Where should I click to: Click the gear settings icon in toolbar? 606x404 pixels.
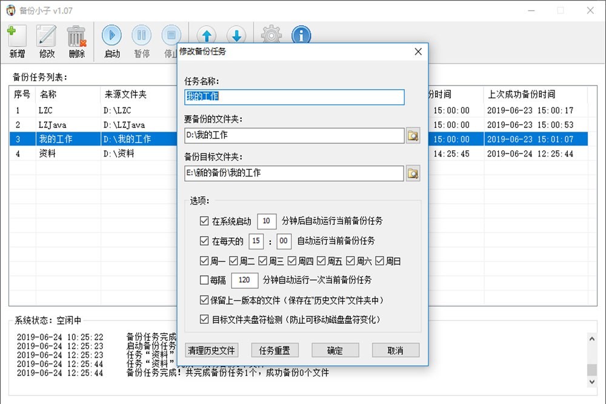point(271,35)
